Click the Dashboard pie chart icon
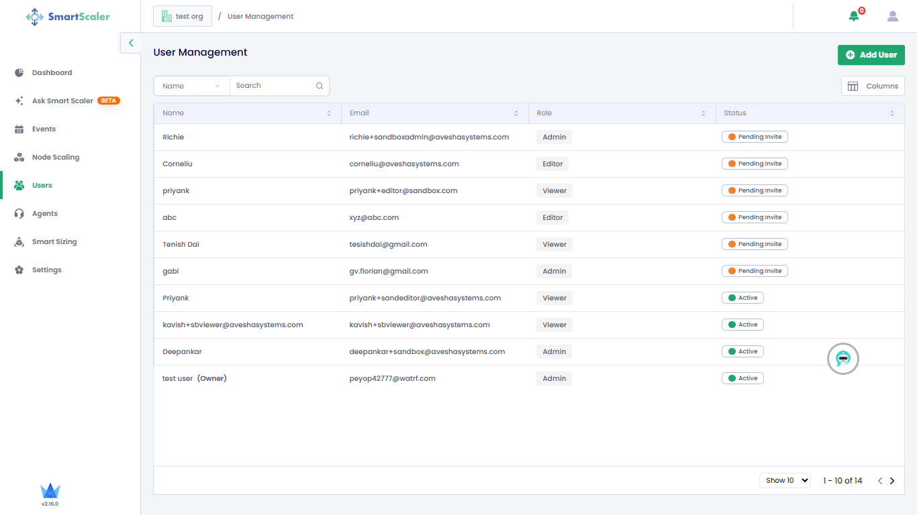 pos(19,72)
